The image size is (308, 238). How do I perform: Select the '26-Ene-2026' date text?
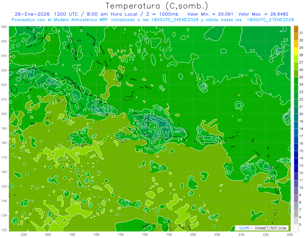point(32,14)
